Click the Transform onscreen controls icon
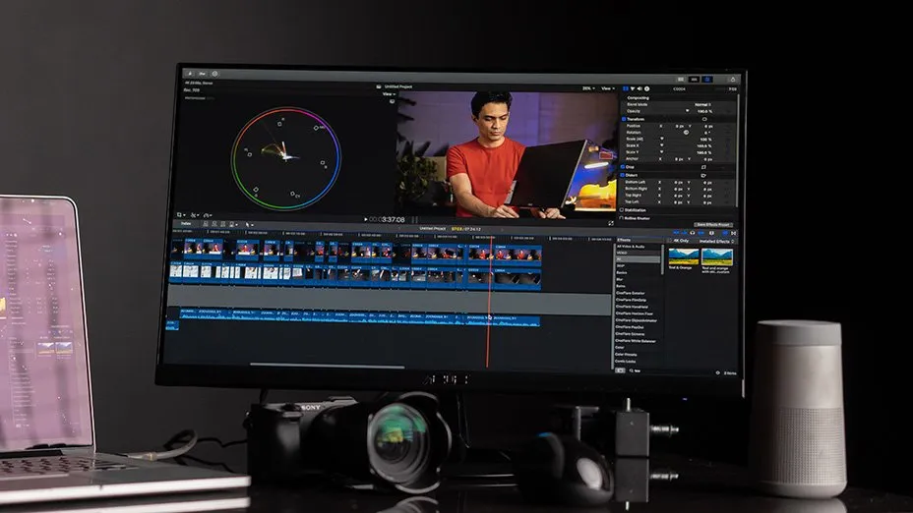The image size is (913, 513). (x=704, y=119)
